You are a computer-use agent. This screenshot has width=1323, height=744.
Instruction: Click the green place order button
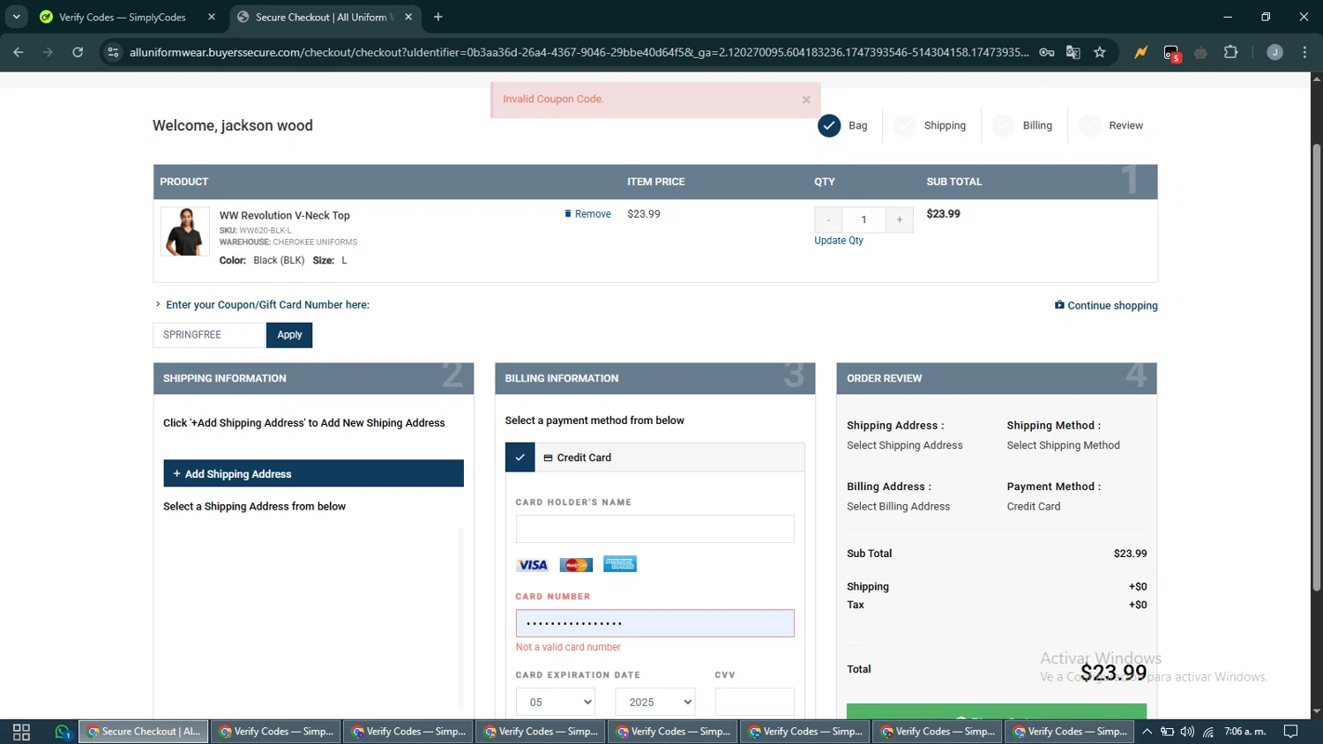coord(997,711)
